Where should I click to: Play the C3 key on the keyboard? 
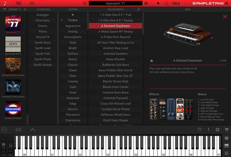108,153
